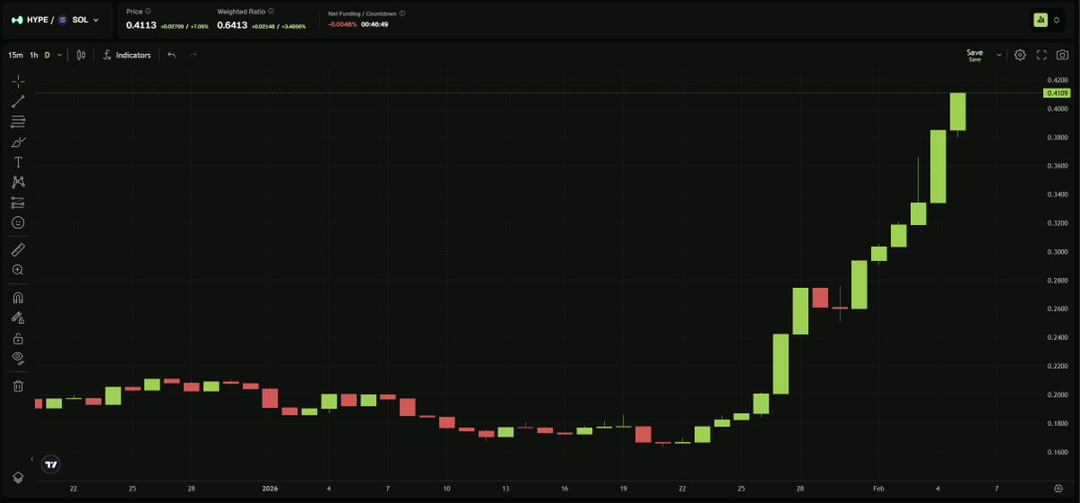The width and height of the screenshot is (1080, 503).
Task: Switch to the 1h timeframe
Action: pos(33,55)
